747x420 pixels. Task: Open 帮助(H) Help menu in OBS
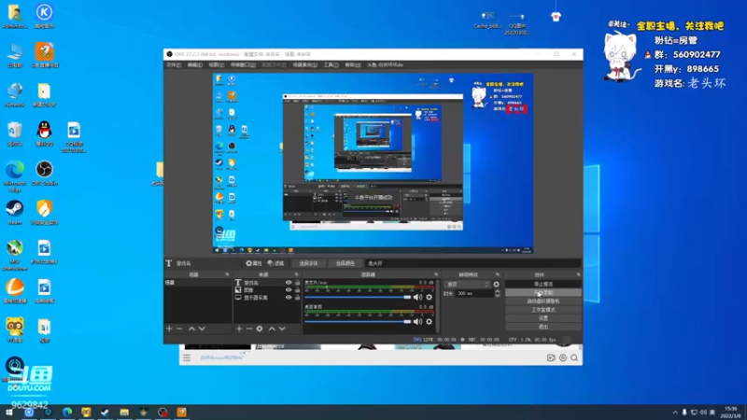[x=353, y=64]
